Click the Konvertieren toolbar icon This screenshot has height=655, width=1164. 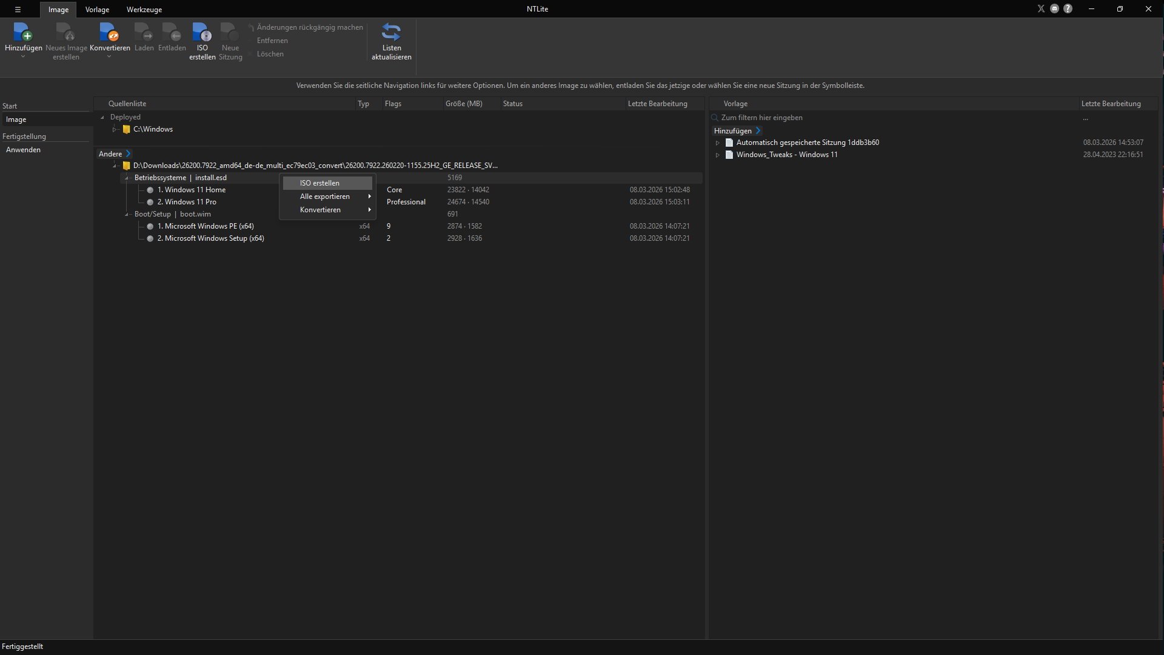click(110, 32)
